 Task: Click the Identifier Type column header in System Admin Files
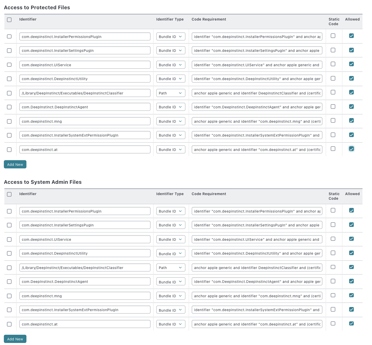pos(170,194)
